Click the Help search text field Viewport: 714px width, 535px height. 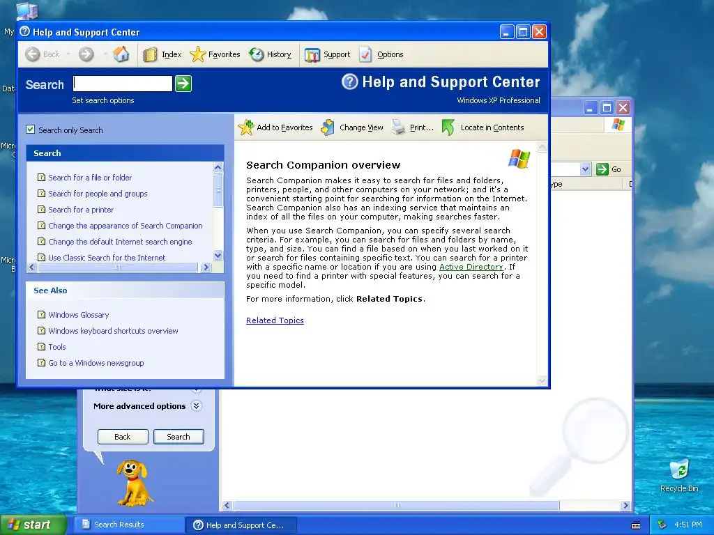[123, 84]
